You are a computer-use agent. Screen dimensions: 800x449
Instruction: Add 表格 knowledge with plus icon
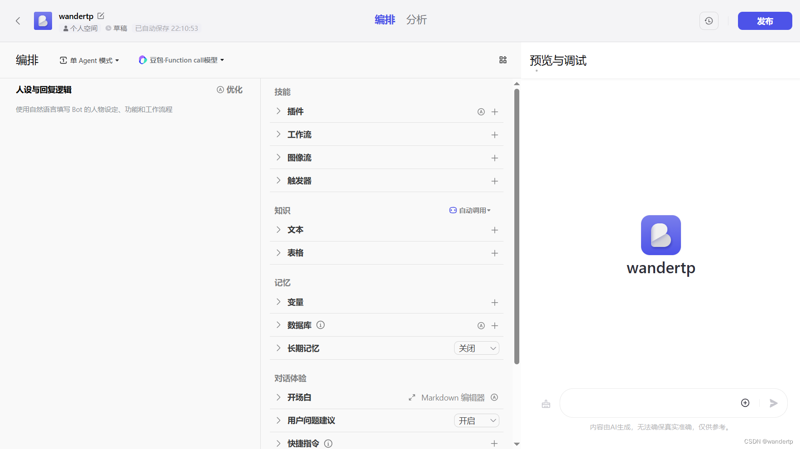coord(495,253)
